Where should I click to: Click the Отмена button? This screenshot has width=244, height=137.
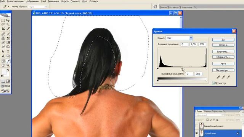point(223,45)
